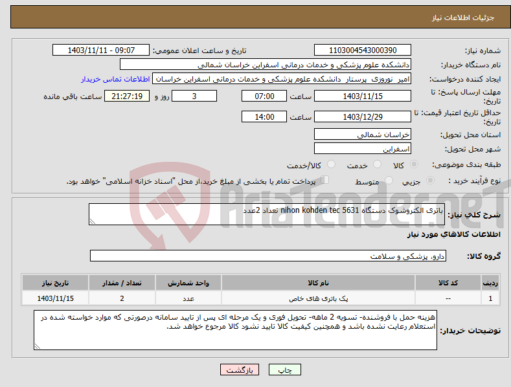Click the ردیف column header
Image resolution: width=511 pixels, height=387 pixels.
490,283
